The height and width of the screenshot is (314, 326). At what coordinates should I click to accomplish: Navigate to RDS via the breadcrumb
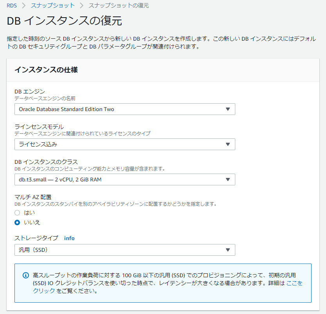[12, 6]
